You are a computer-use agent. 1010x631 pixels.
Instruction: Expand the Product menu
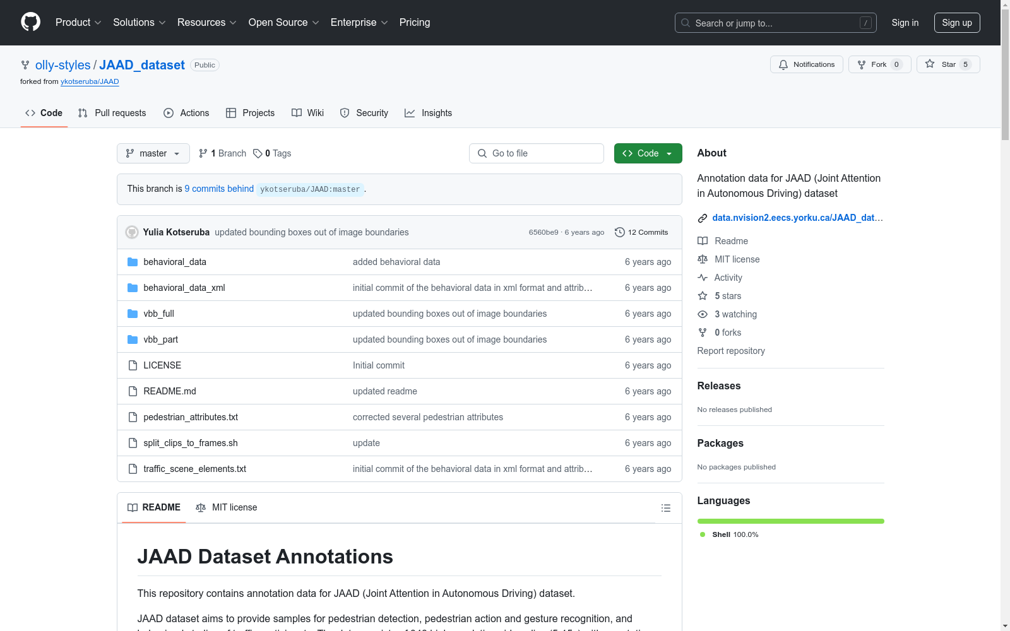pyautogui.click(x=78, y=22)
